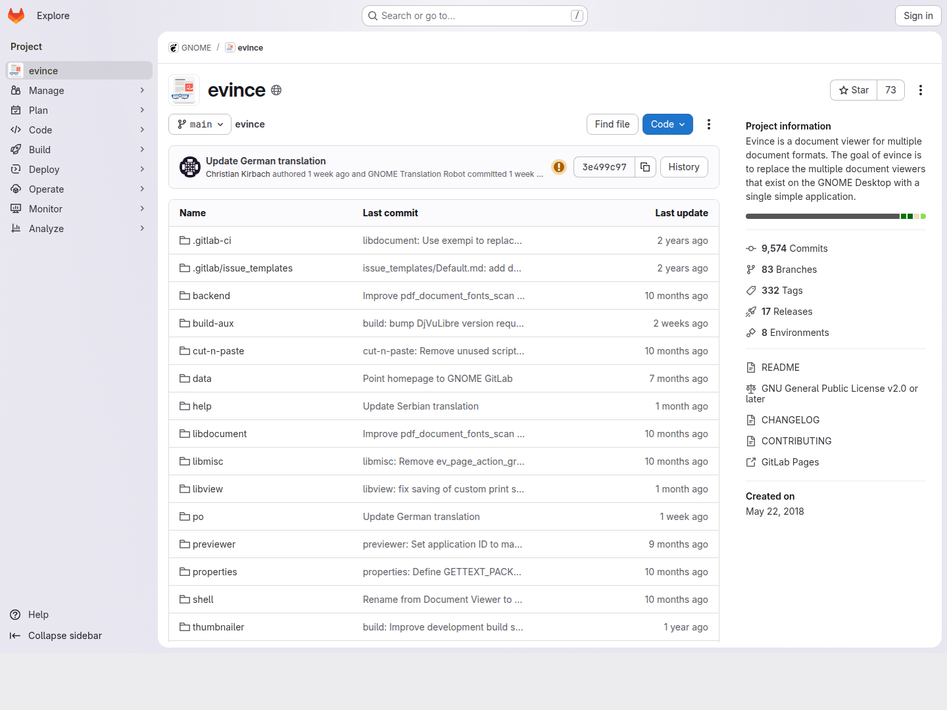
Task: Expand the Build sidebar section
Action: click(79, 150)
